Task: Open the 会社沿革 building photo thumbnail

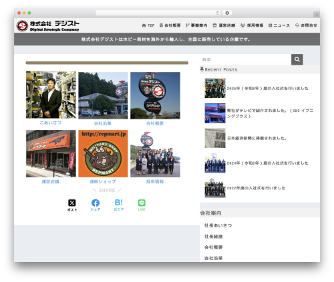Action: [103, 95]
